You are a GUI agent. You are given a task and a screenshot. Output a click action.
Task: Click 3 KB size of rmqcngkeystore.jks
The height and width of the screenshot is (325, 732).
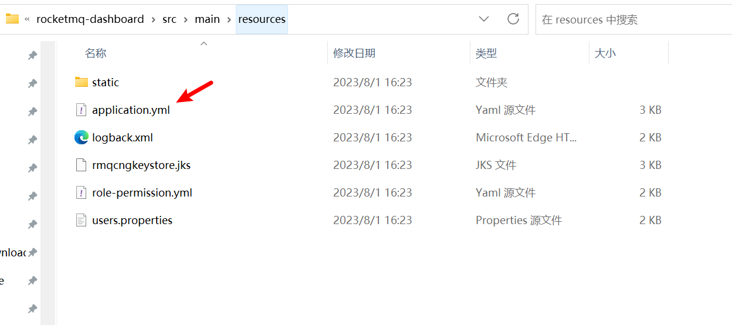650,165
